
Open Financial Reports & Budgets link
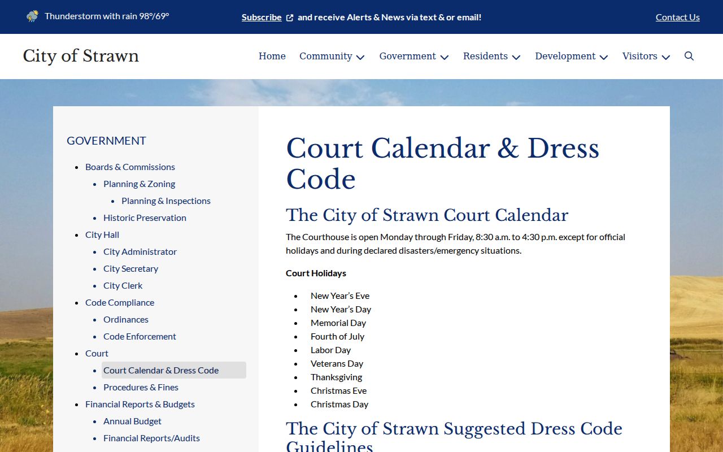140,404
